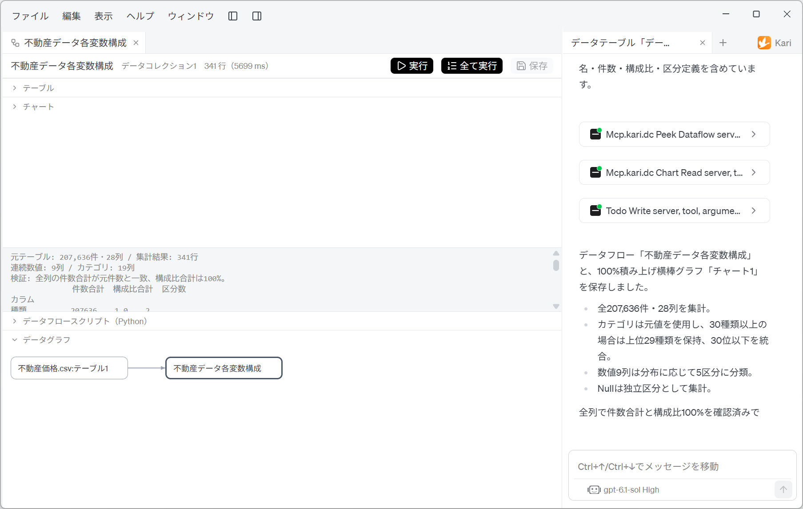The height and width of the screenshot is (509, 803).
Task: Click the 保存 save button
Action: tap(532, 66)
